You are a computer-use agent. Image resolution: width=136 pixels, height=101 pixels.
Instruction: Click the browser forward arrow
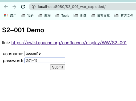[14, 7]
